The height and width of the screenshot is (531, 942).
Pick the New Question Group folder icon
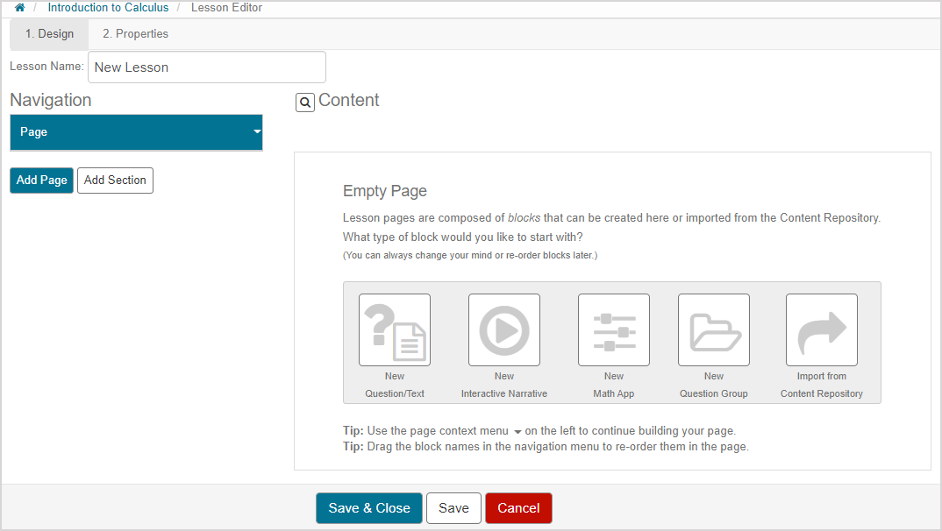[x=714, y=329]
